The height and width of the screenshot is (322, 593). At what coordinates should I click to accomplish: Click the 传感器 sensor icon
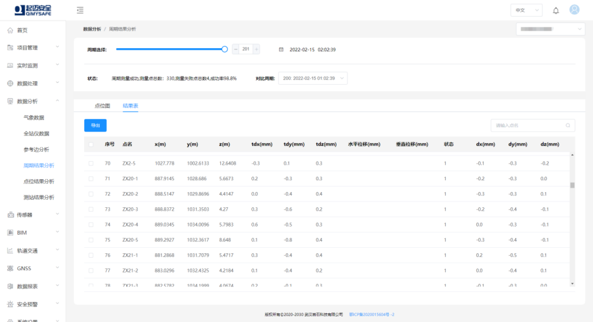(x=10, y=215)
